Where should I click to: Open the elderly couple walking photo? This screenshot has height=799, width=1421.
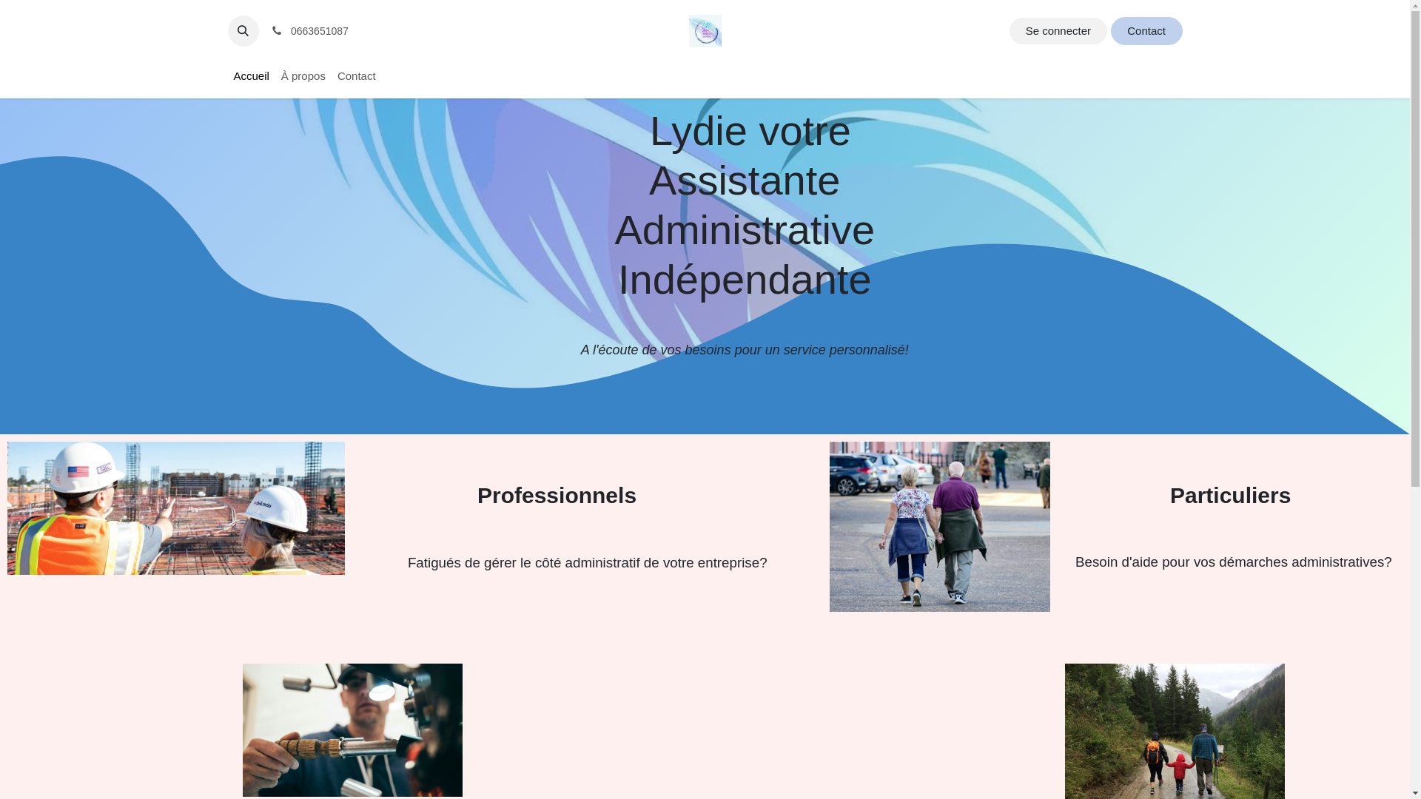click(939, 527)
